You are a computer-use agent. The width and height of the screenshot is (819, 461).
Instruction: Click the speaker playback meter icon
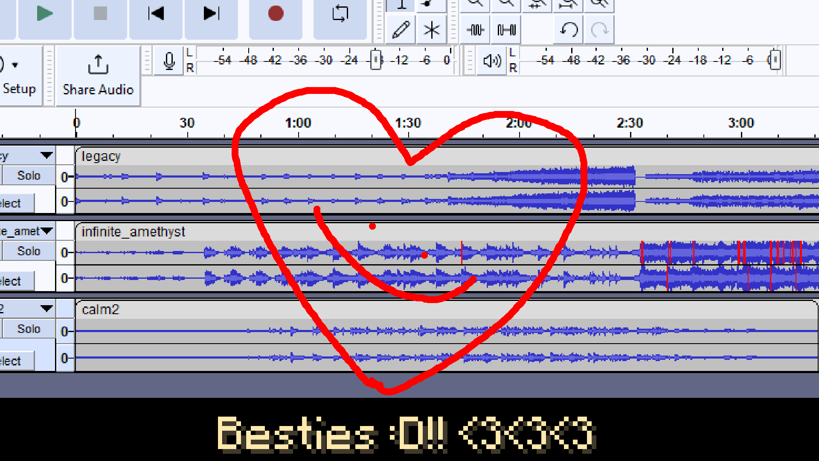[492, 61]
